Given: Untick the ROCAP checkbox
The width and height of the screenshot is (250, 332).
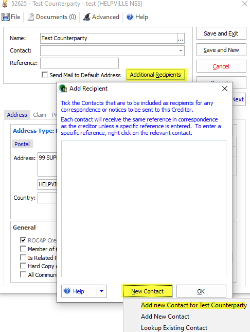Looking at the screenshot, I should click(x=23, y=240).
